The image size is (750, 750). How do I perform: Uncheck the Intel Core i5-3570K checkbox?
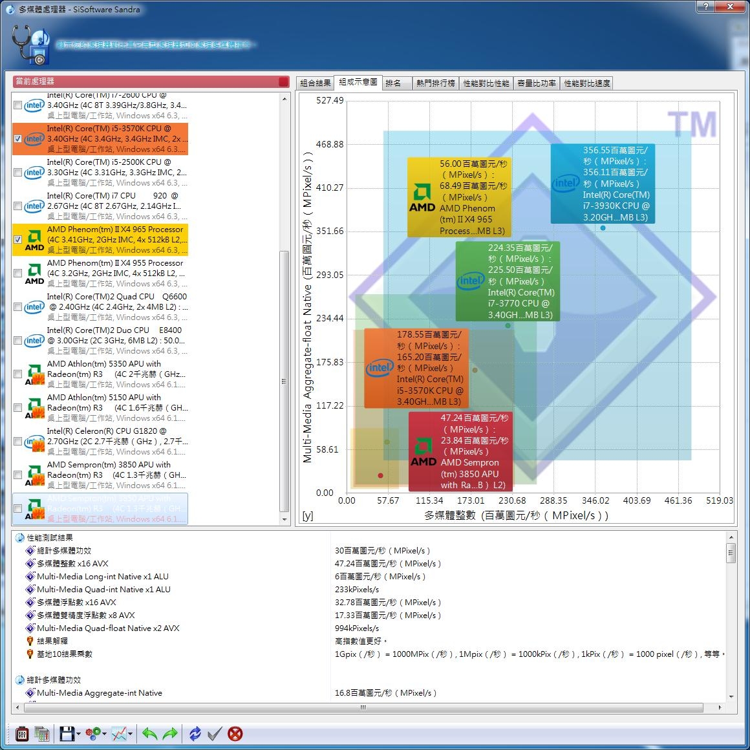click(x=17, y=139)
